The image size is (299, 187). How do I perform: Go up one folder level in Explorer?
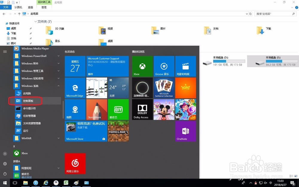19,14
